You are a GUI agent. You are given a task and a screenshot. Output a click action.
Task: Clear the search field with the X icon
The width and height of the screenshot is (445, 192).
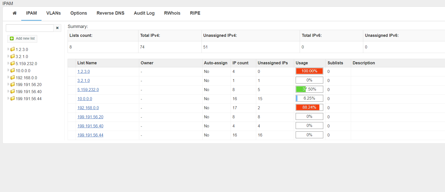pyautogui.click(x=57, y=28)
